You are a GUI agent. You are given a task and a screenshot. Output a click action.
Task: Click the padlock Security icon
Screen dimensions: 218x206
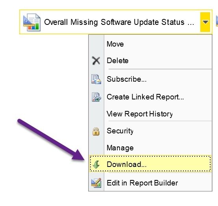[96, 131]
